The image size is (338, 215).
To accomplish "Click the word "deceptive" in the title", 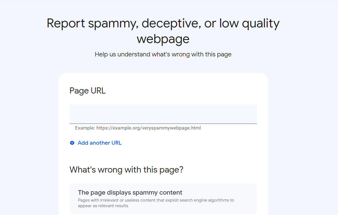I will (171, 23).
